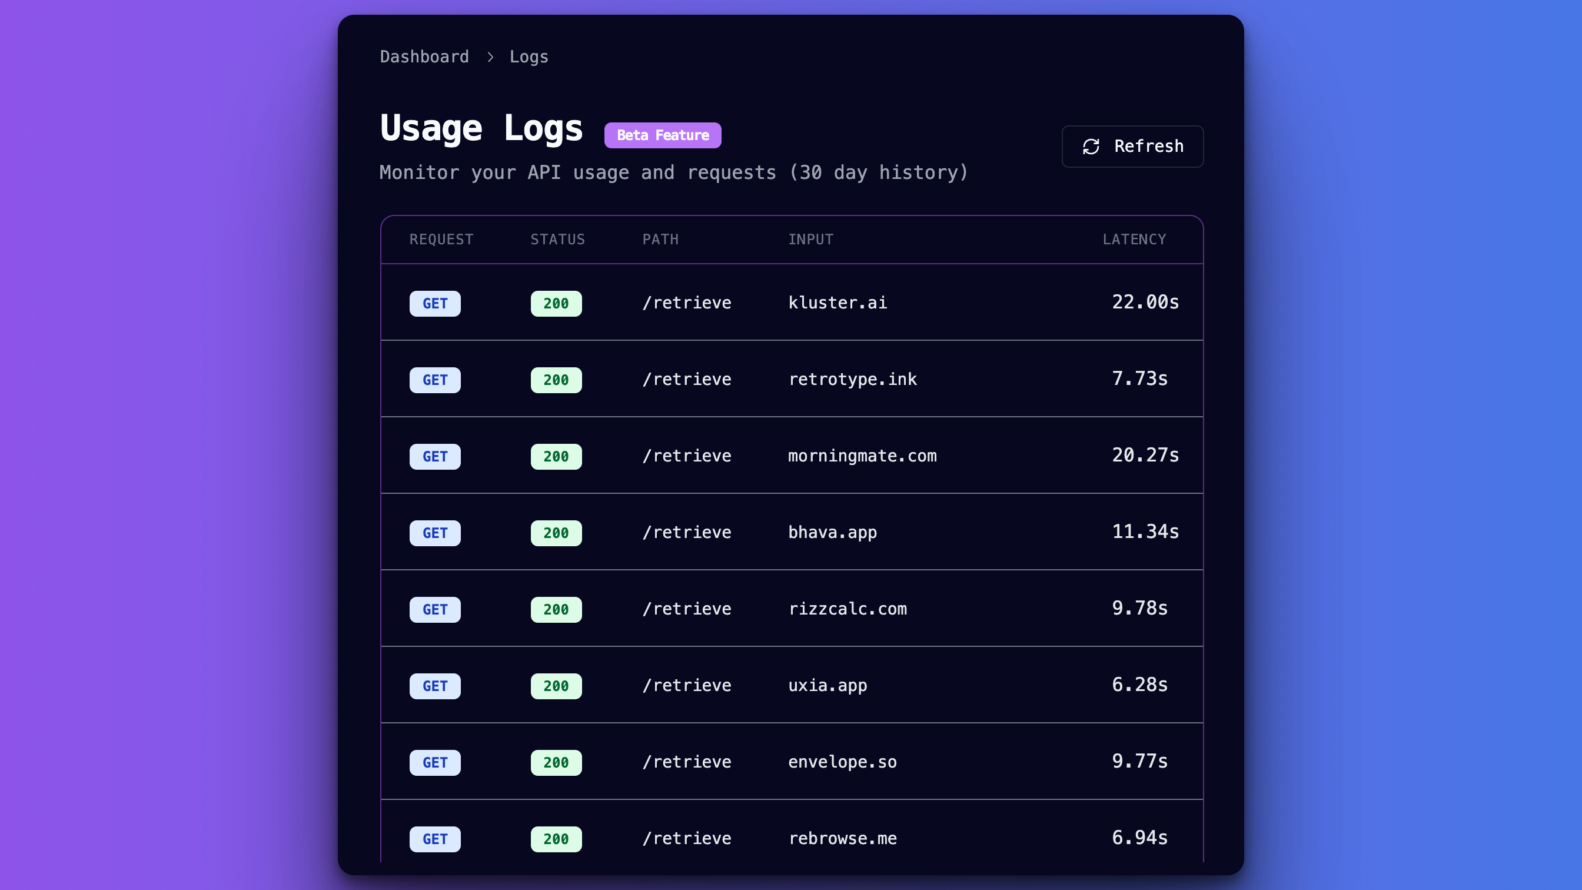Sort by LATENCY column header
1582x890 pixels.
coord(1134,240)
